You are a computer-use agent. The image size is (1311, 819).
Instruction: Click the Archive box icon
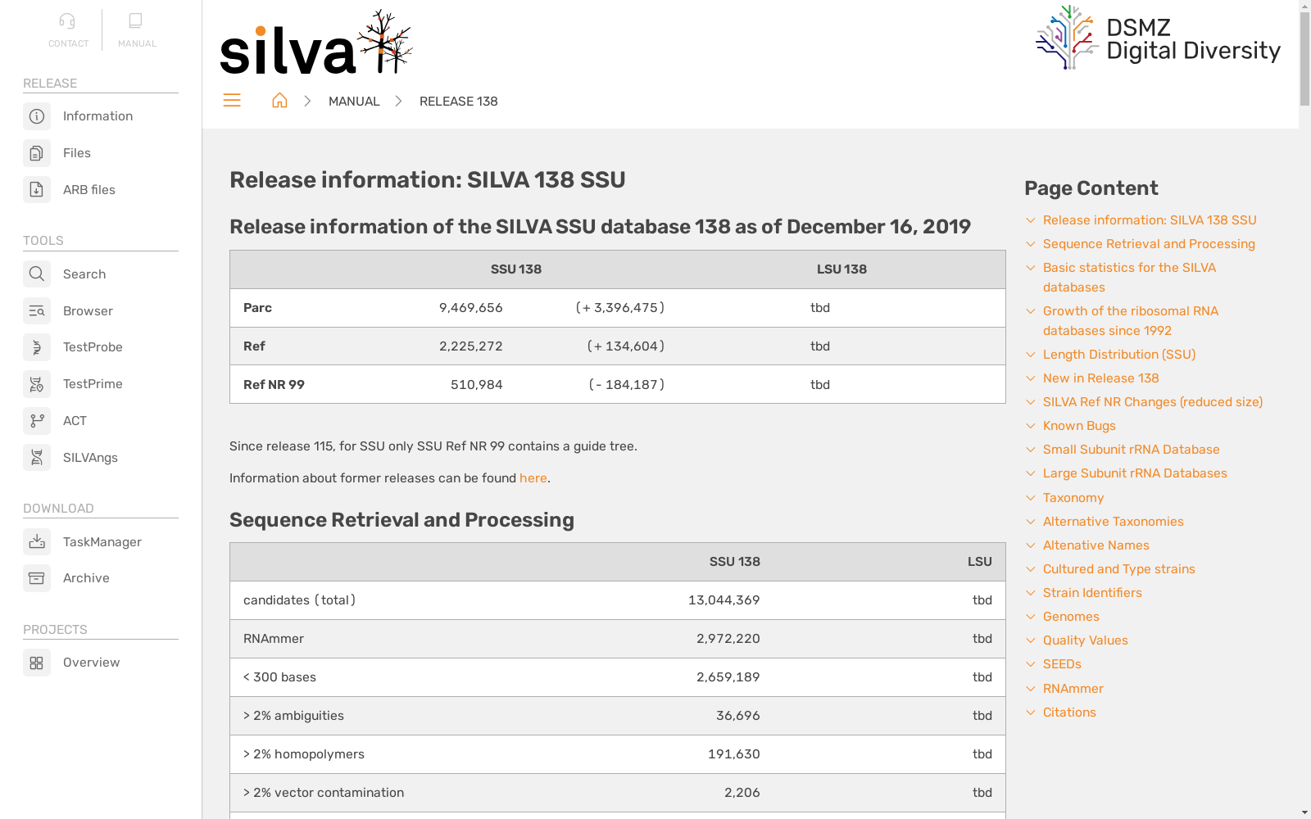(x=37, y=578)
